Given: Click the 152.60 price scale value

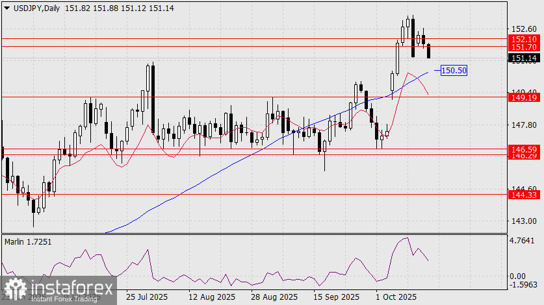Looking at the screenshot, I should click(524, 29).
